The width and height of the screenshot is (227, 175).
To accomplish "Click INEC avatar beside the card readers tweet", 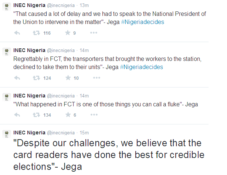I will click(x=6, y=134).
